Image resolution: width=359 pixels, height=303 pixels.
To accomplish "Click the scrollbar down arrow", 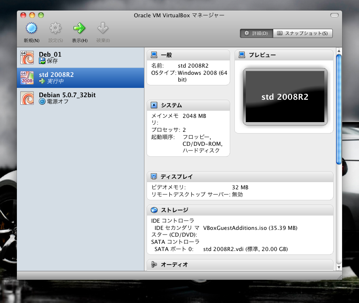I will [339, 267].
